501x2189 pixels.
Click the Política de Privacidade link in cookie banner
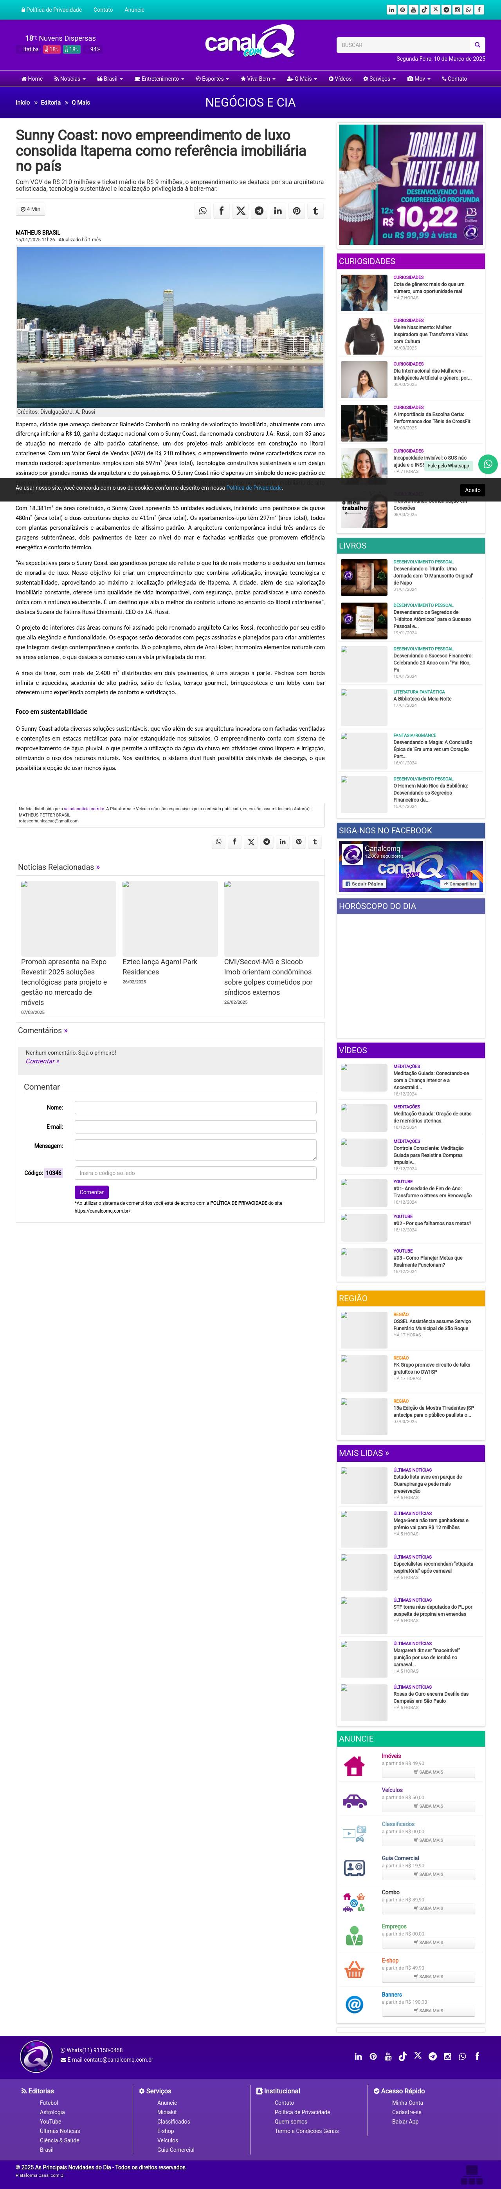coord(254,488)
